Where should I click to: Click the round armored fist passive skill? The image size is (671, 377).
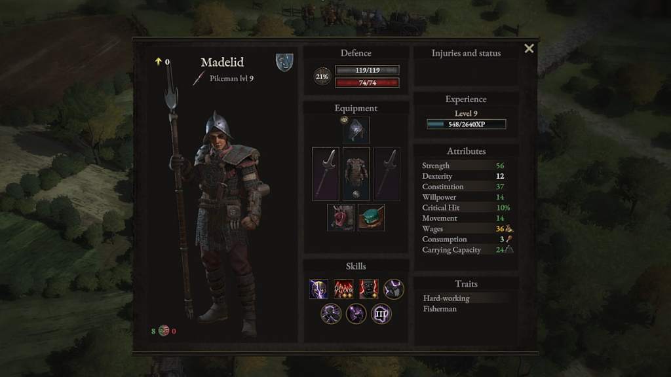(x=394, y=289)
